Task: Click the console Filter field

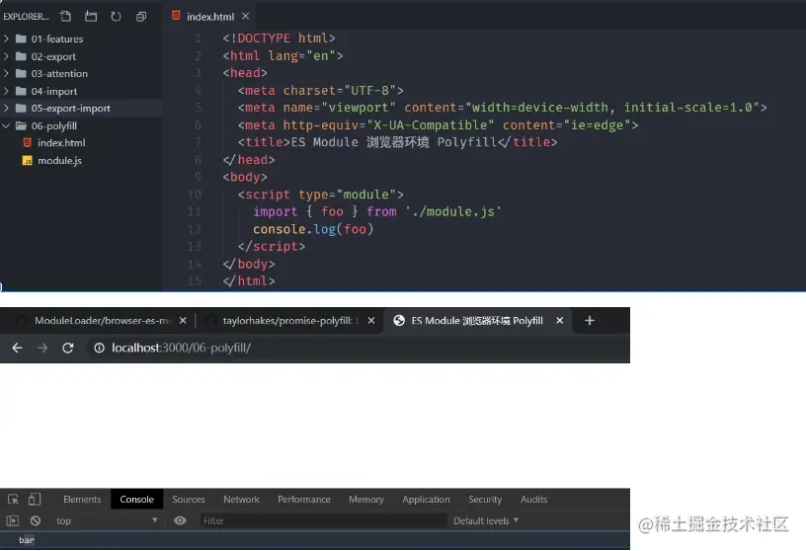Action: (x=323, y=520)
